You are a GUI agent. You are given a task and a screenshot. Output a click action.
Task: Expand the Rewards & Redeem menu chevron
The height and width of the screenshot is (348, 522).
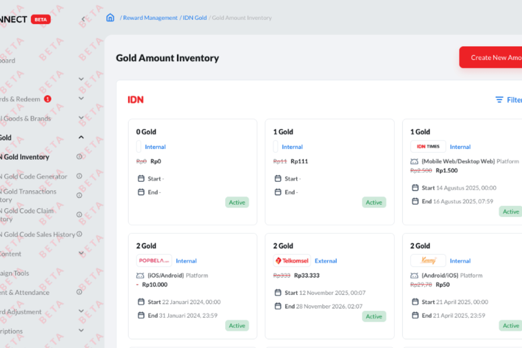point(81,99)
